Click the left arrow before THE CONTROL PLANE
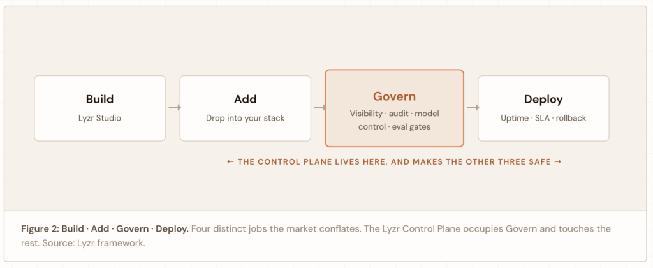 pyautogui.click(x=230, y=161)
